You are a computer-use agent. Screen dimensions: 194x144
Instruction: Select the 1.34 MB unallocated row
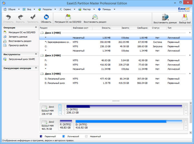tap(115, 51)
